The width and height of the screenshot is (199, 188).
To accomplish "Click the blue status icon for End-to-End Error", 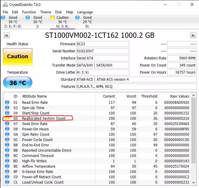I will point(7,145).
